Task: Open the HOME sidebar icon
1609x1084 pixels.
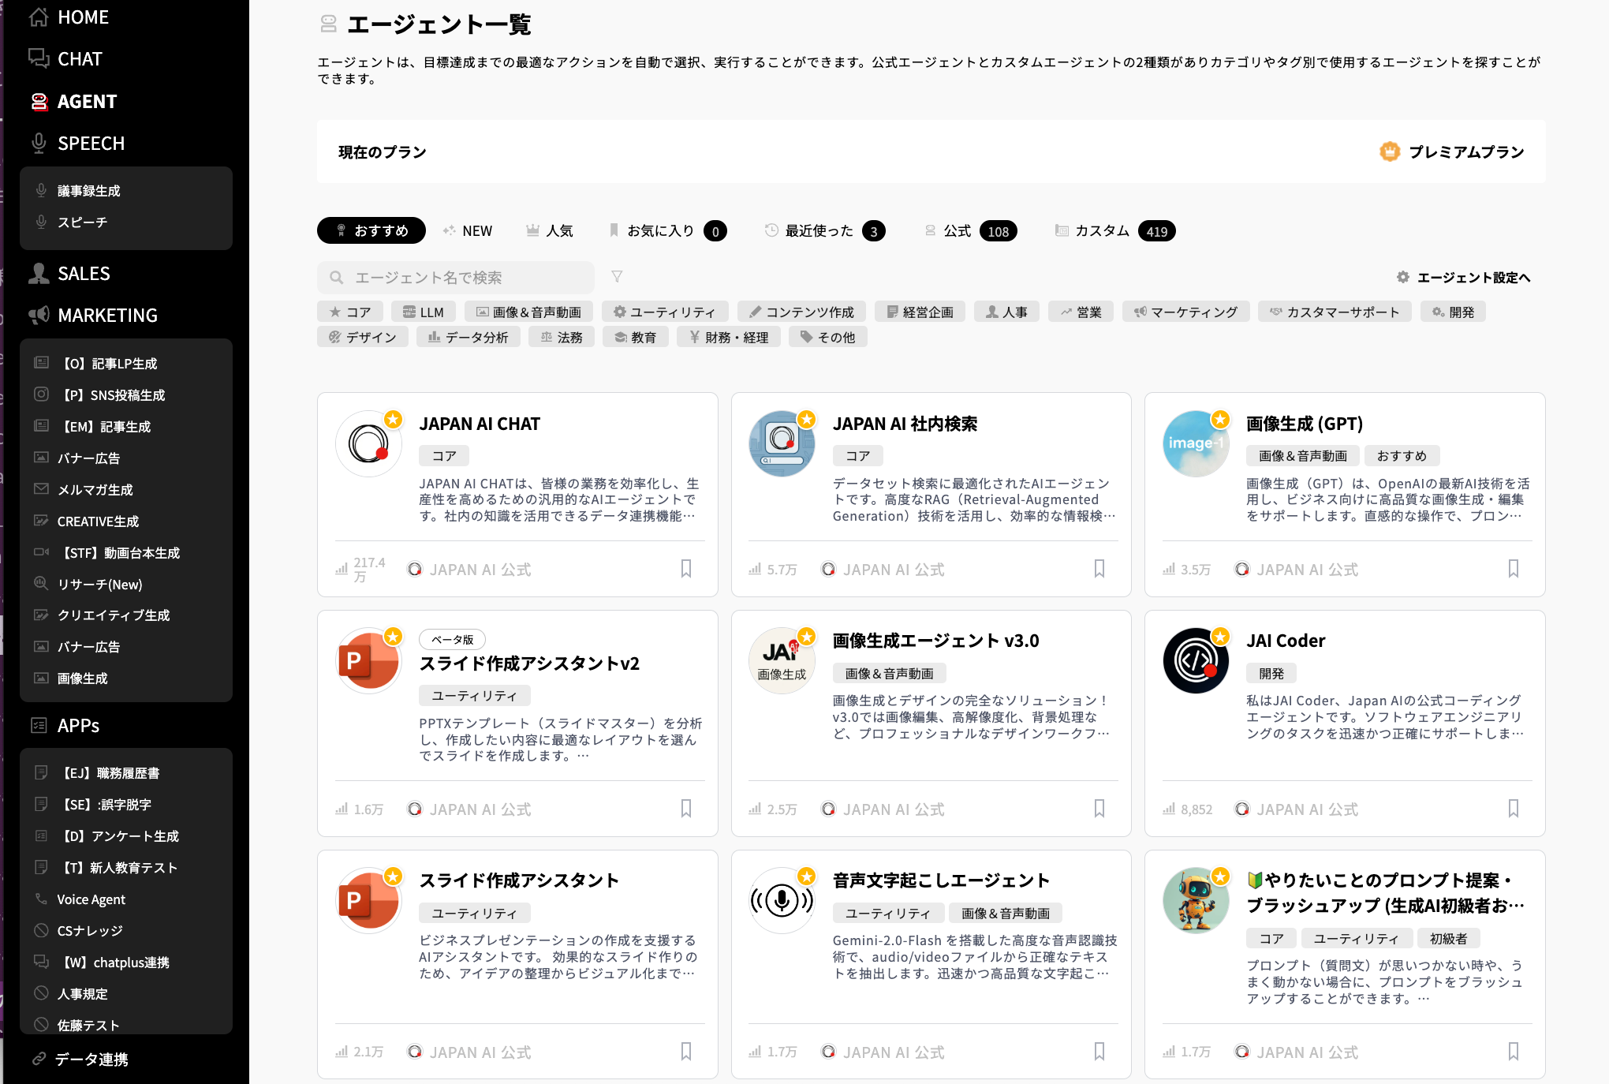Action: (39, 17)
